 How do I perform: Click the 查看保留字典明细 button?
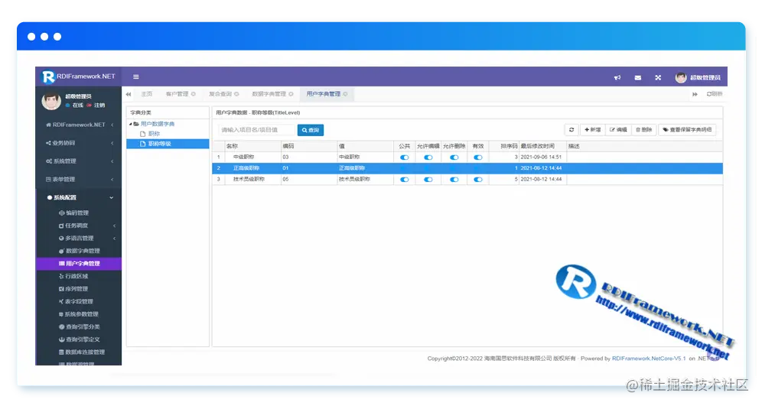point(687,130)
